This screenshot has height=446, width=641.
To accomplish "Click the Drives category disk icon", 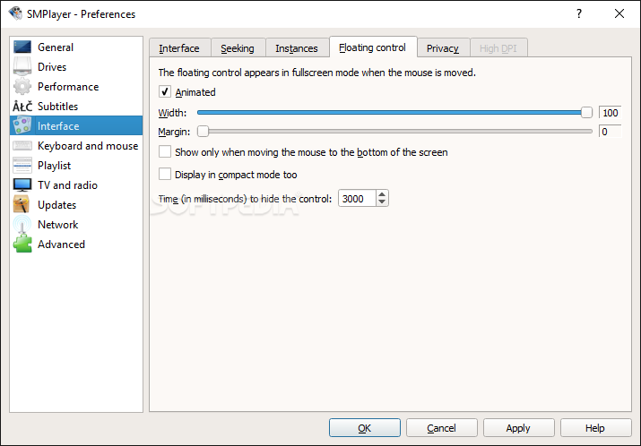I will click(x=22, y=66).
